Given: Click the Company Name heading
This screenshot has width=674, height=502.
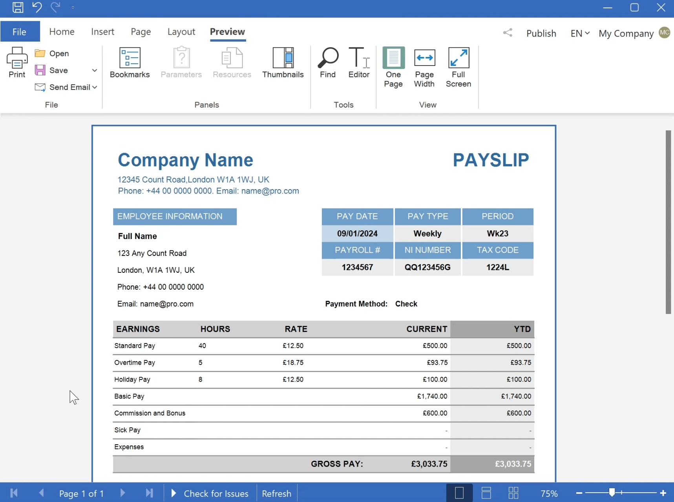Looking at the screenshot, I should [186, 160].
